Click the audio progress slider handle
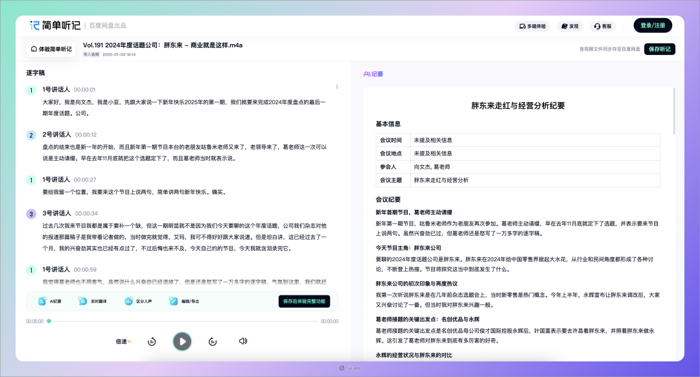Screen dimensions: 700x377 coord(49,321)
